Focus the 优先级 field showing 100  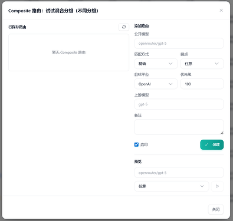202,84
